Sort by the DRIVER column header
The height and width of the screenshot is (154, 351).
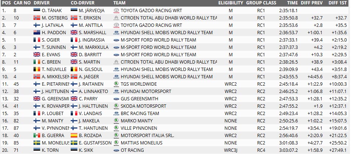click(x=42, y=3)
